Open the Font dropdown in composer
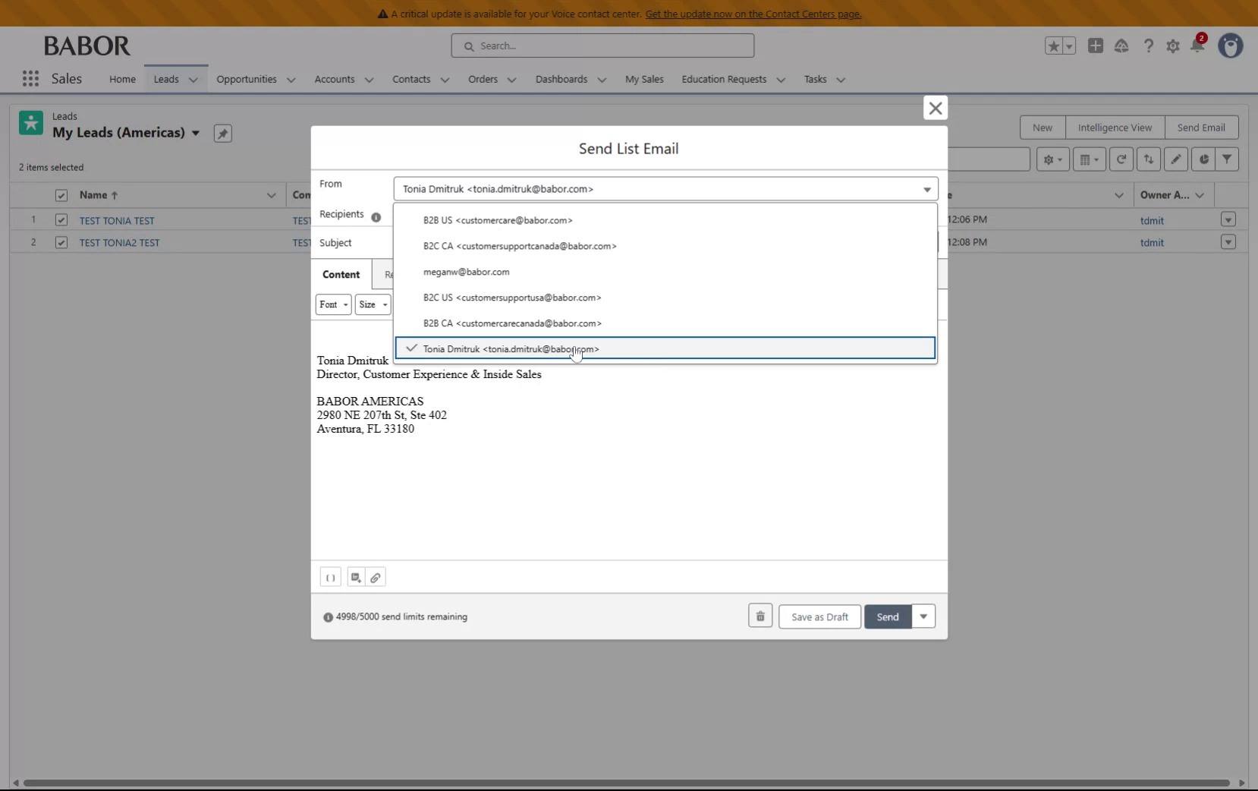 click(x=333, y=304)
